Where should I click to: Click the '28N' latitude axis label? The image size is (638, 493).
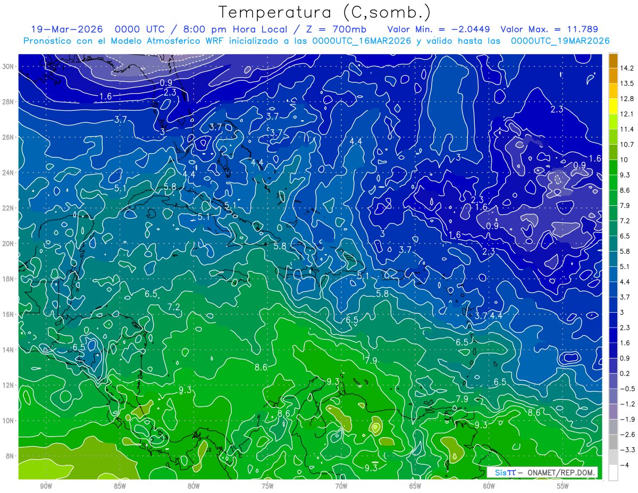(8, 102)
